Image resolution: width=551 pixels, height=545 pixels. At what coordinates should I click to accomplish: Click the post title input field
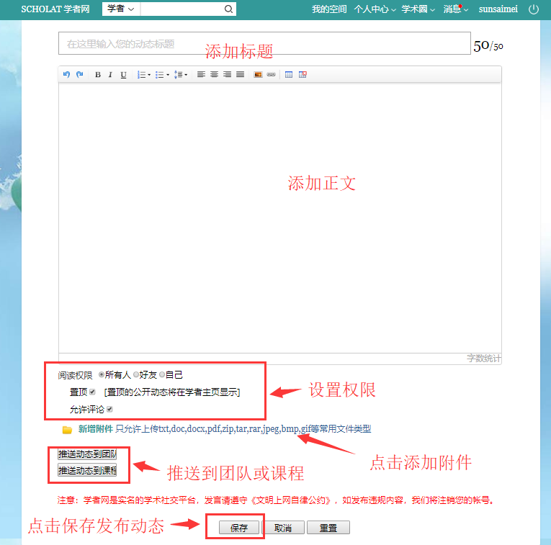coord(264,44)
